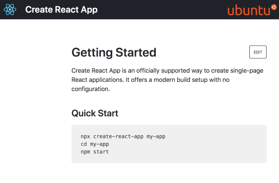279x183 pixels.
Task: Select the npx create-react-app my-app command line
Action: click(x=123, y=136)
